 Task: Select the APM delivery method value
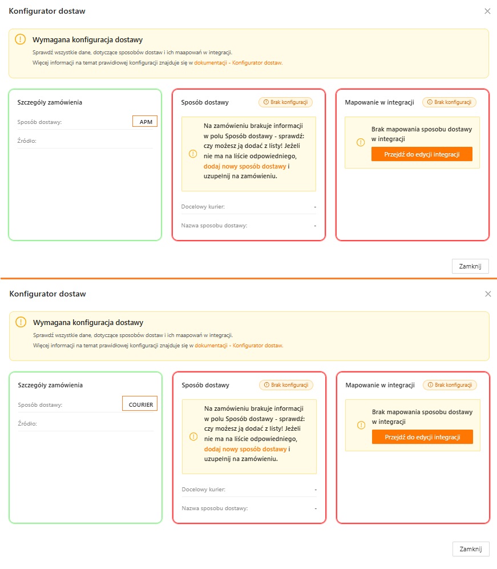click(146, 122)
